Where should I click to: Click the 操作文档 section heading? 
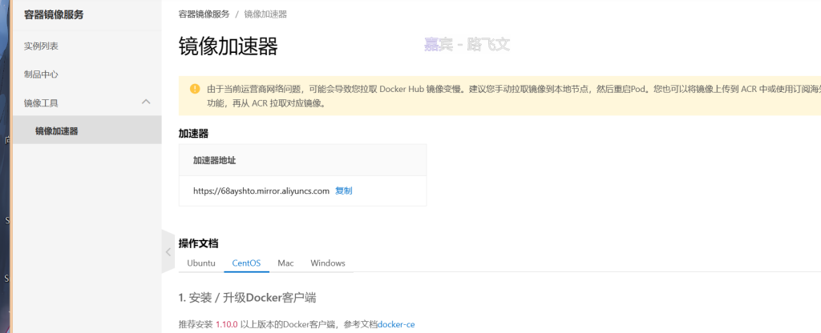[198, 243]
